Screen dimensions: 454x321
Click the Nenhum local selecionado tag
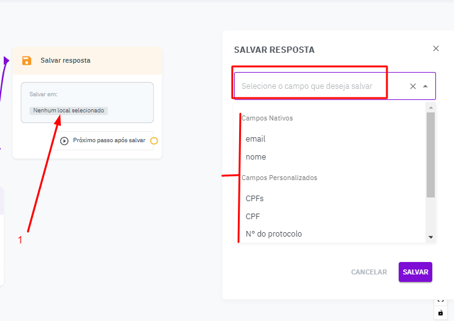(x=68, y=111)
